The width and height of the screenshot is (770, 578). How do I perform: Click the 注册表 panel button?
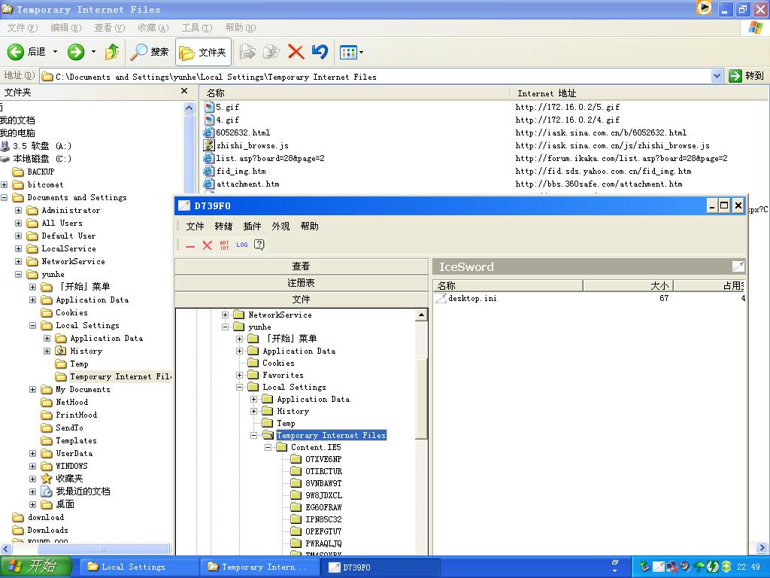click(x=301, y=283)
